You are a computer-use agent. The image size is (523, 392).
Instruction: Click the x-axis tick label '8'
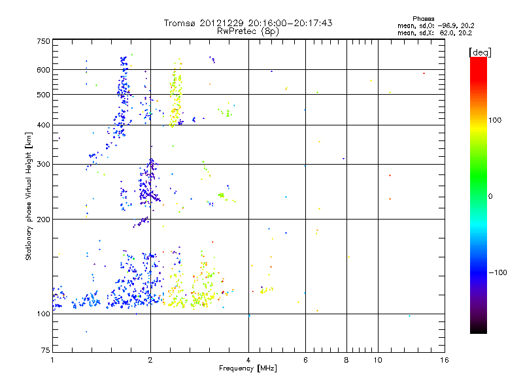coord(346,360)
